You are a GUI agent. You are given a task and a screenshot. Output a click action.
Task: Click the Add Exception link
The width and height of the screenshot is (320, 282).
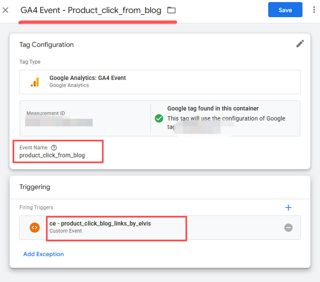pos(43,254)
